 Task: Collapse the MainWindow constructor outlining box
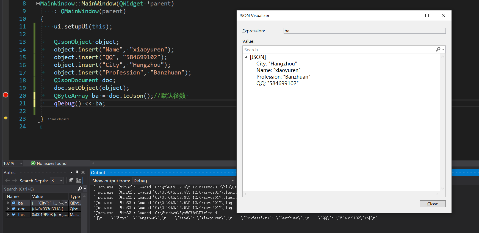click(x=38, y=4)
